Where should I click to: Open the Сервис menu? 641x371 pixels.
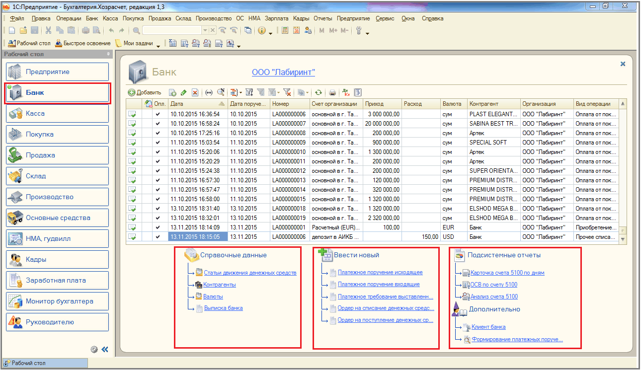tap(385, 18)
